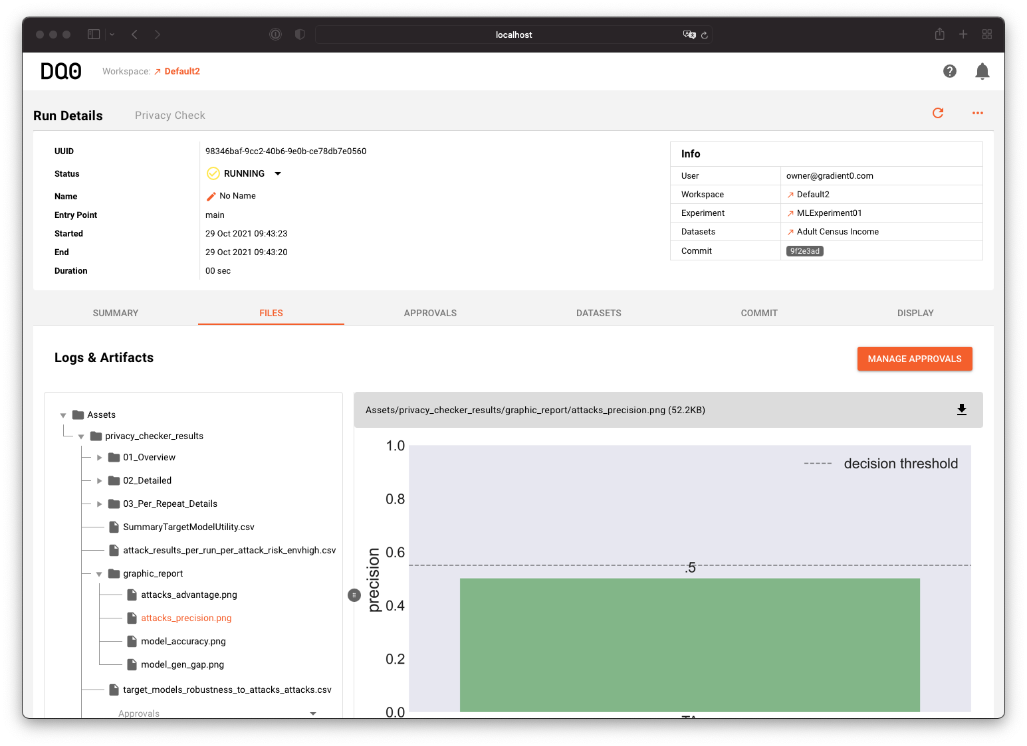This screenshot has height=746, width=1027.
Task: Open the RUNNING status dropdown arrow
Action: pyautogui.click(x=278, y=173)
